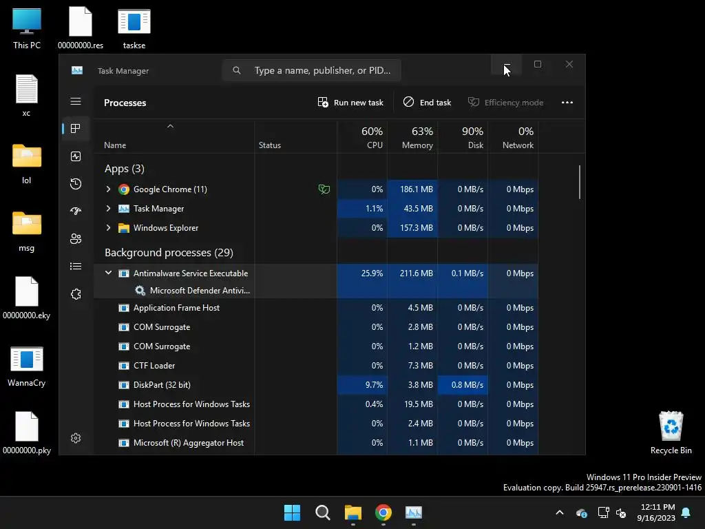This screenshot has height=529, width=705.
Task: Click the Task Manager taskbar icon
Action: point(414,512)
